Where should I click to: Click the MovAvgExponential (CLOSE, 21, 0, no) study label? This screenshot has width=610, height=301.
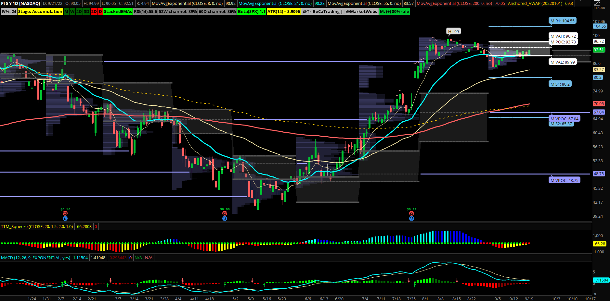(x=275, y=4)
